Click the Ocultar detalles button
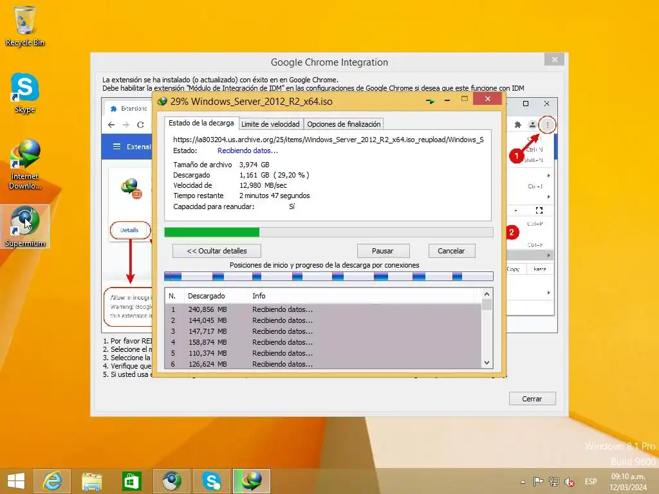 (216, 251)
